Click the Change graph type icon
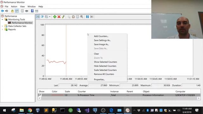 point(46,17)
